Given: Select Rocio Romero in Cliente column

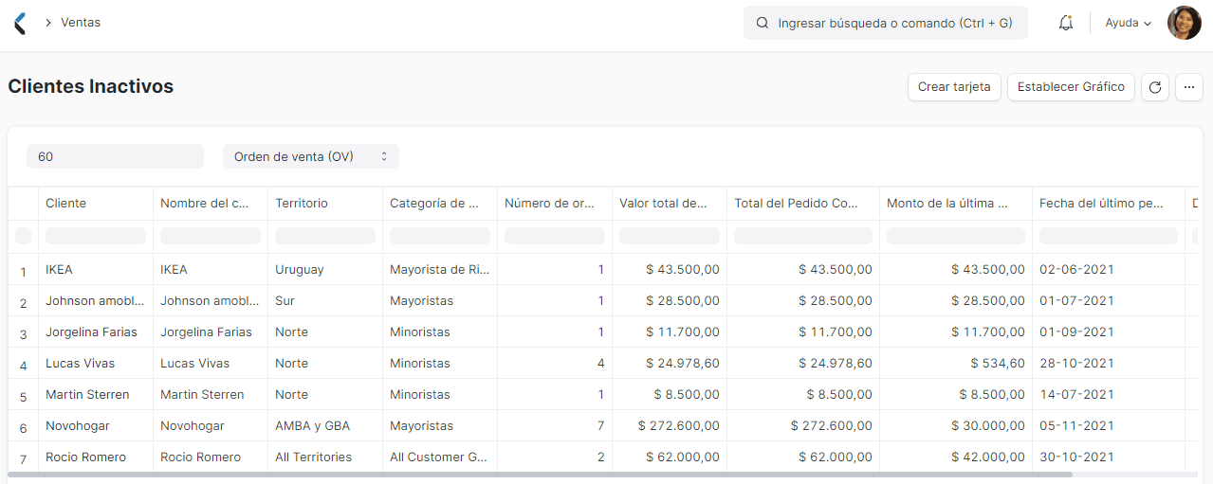Looking at the screenshot, I should point(95,457).
